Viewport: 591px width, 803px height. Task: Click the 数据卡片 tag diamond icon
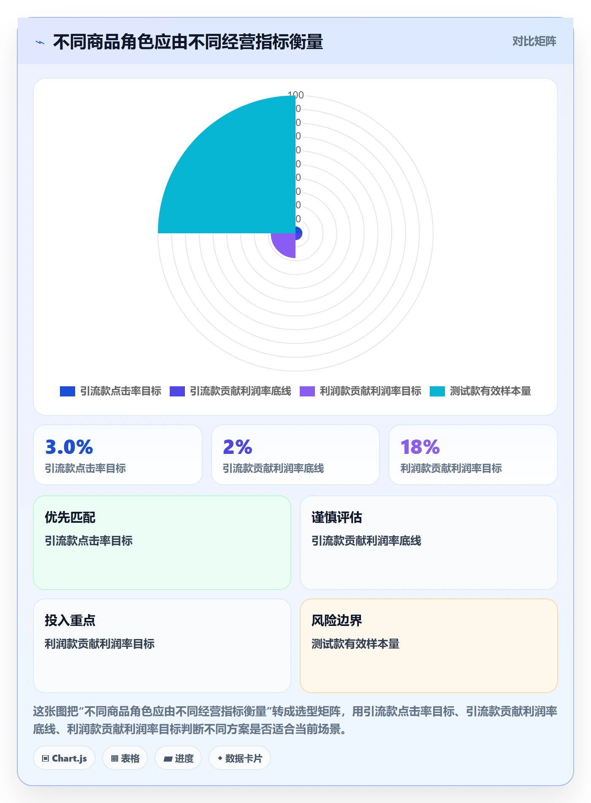[220, 758]
